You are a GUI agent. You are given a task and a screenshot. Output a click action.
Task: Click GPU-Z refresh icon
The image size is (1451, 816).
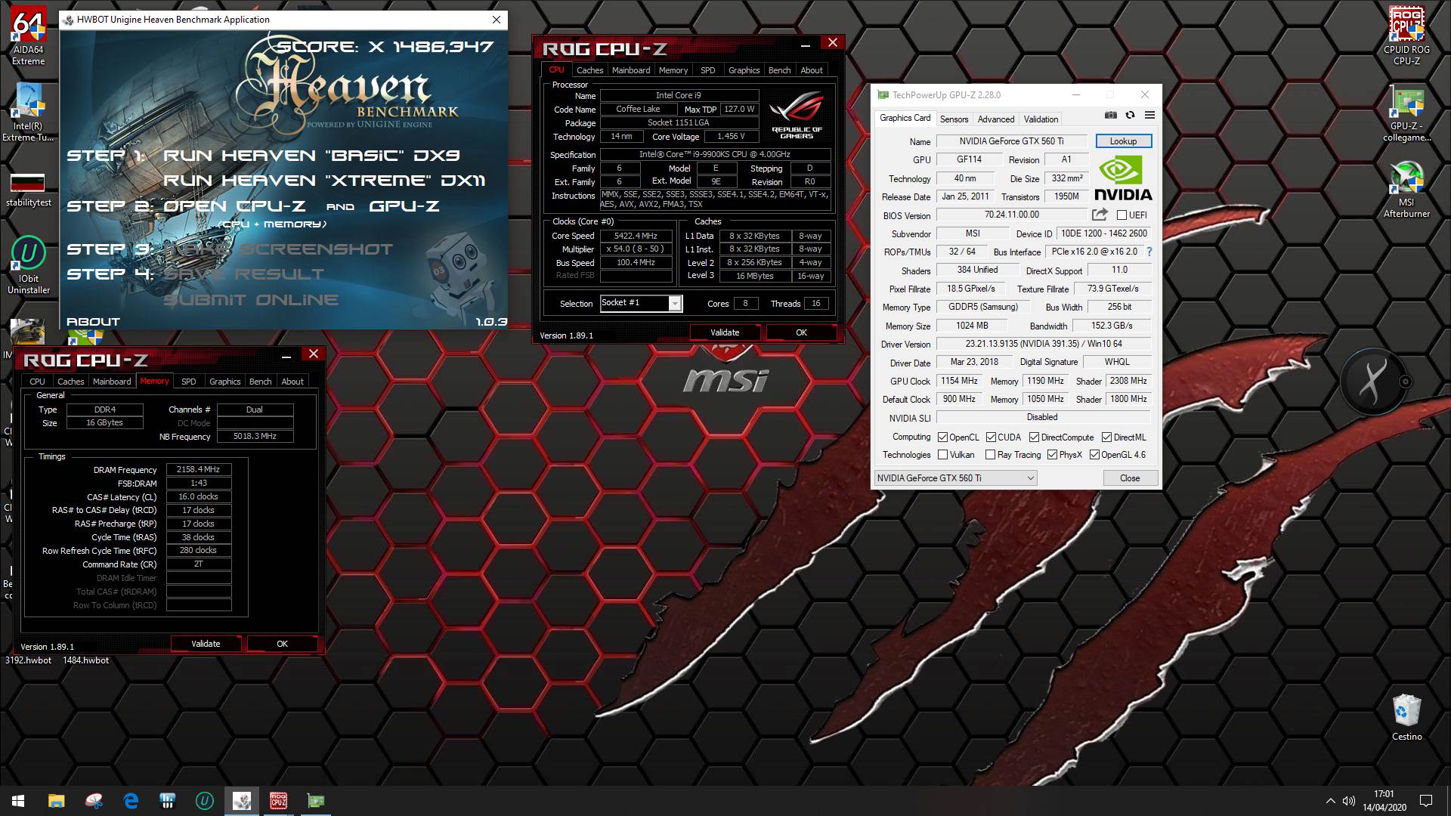coord(1130,116)
